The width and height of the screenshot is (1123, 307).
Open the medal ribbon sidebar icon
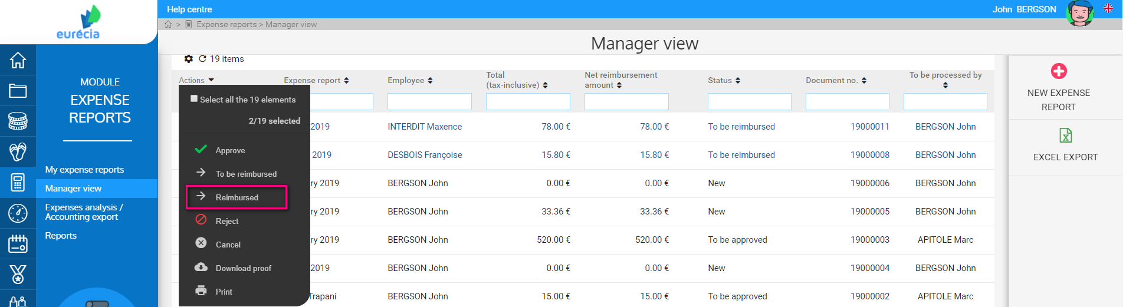click(18, 274)
